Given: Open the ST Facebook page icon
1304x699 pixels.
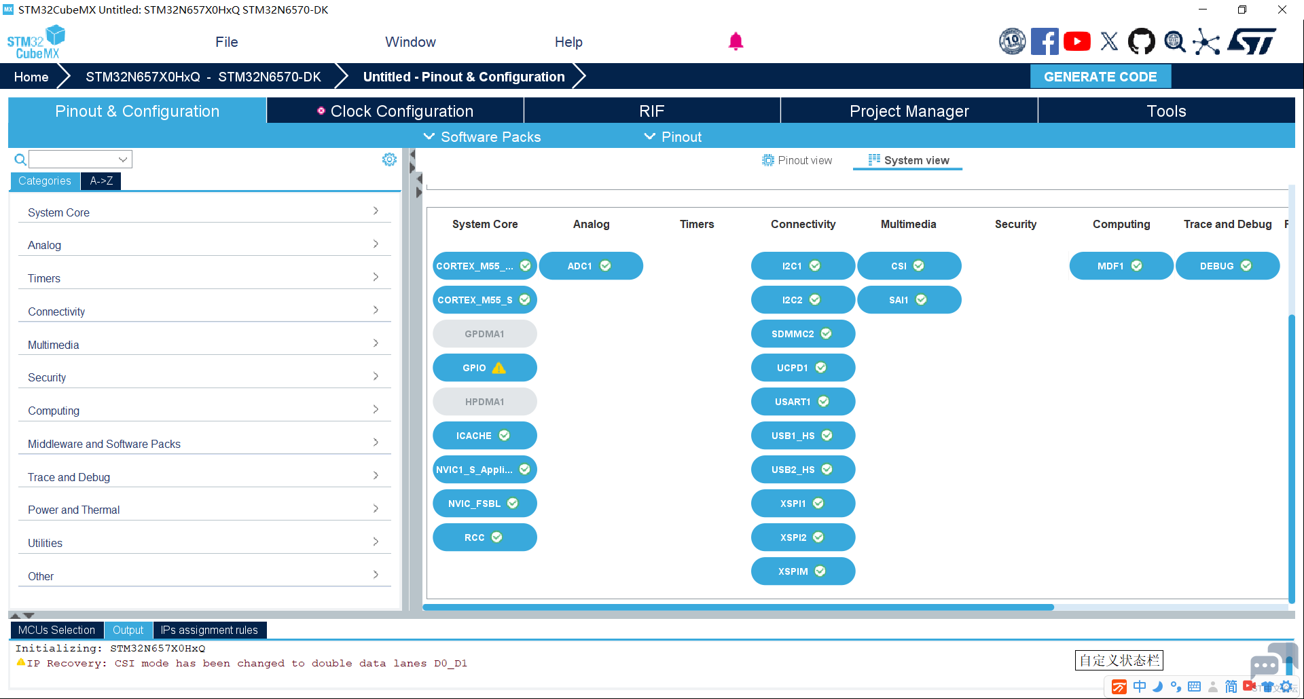Looking at the screenshot, I should 1045,41.
